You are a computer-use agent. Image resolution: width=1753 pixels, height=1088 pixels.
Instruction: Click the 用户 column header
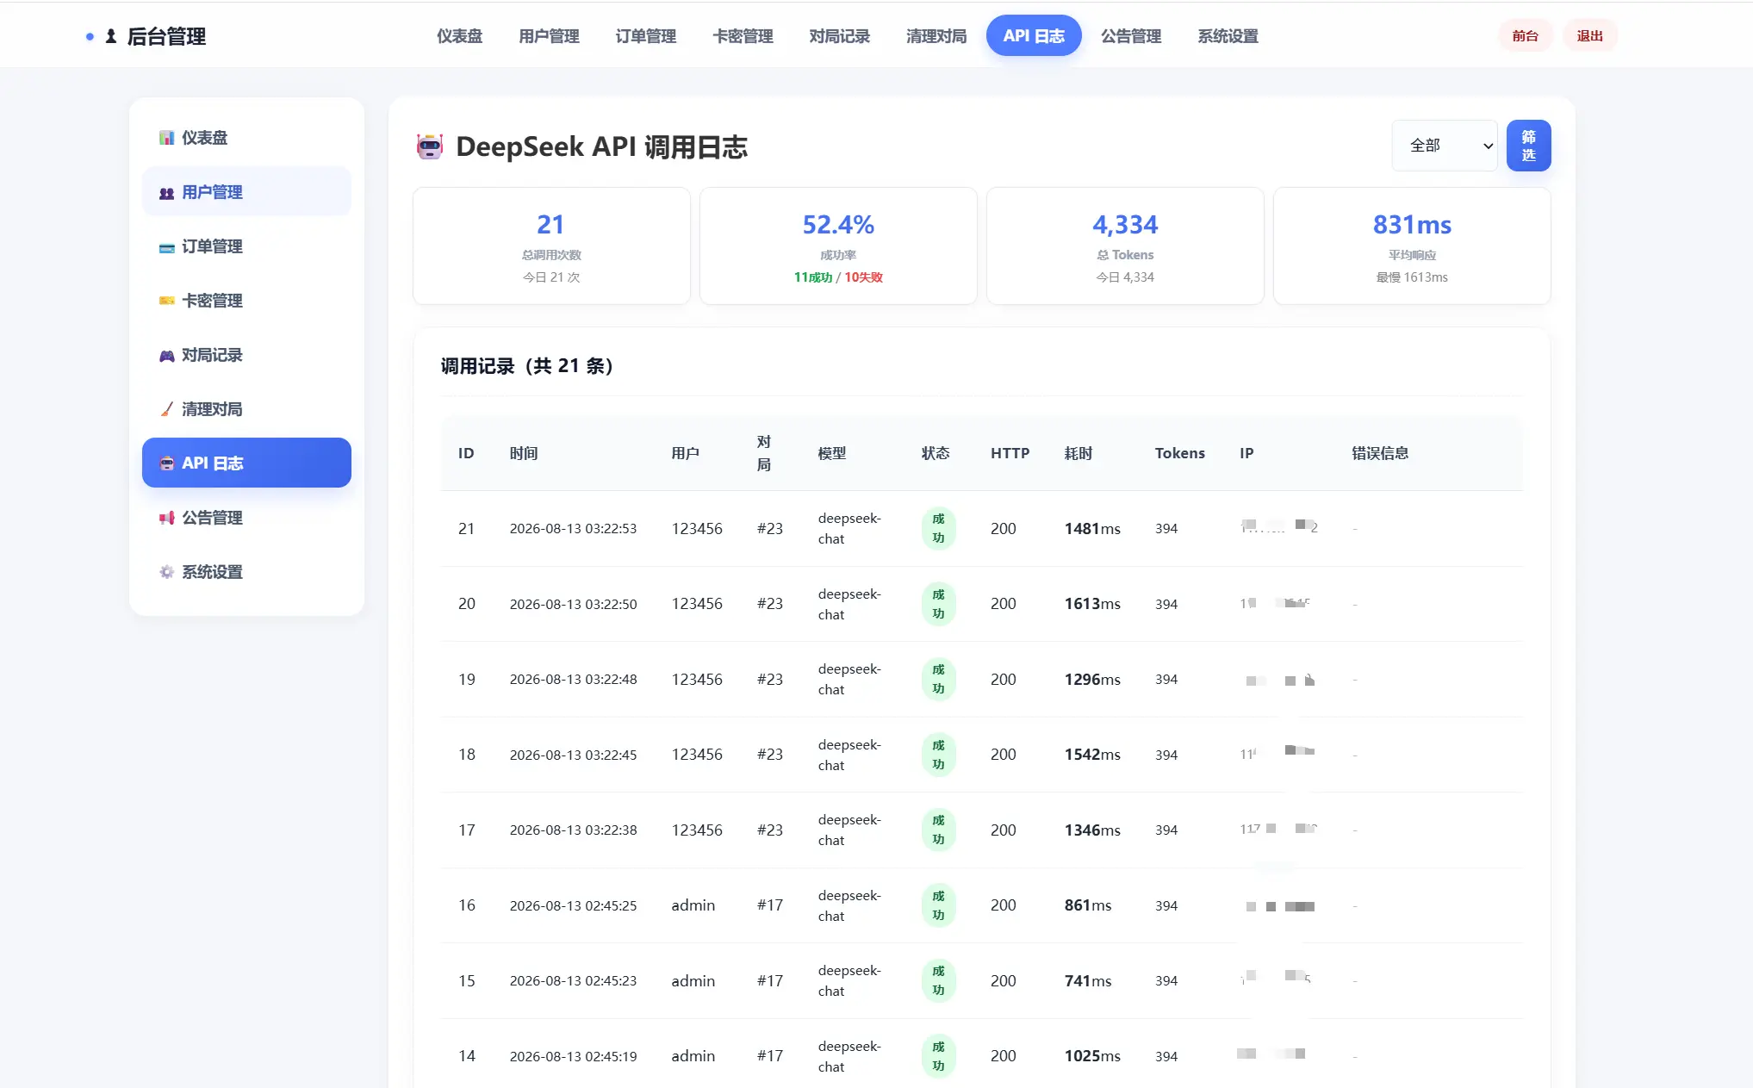tap(686, 453)
